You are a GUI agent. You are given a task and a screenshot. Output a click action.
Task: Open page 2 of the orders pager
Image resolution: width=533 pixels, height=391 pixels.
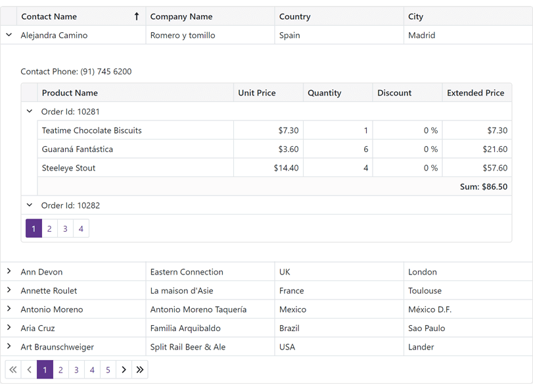(49, 228)
